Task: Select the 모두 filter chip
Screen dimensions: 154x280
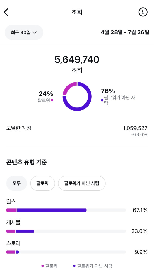Action: tap(16, 183)
